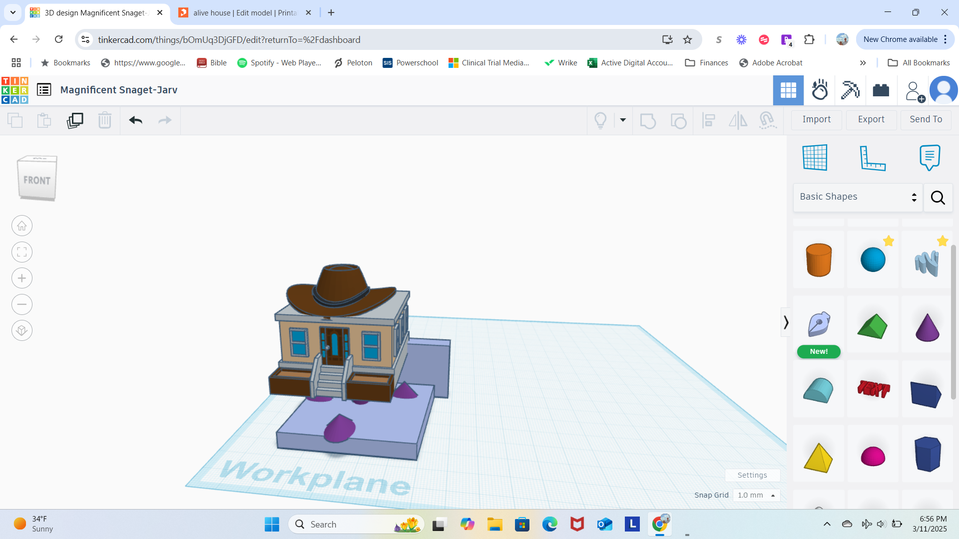Pick the red Text shape
Image resolution: width=959 pixels, height=539 pixels.
click(874, 389)
